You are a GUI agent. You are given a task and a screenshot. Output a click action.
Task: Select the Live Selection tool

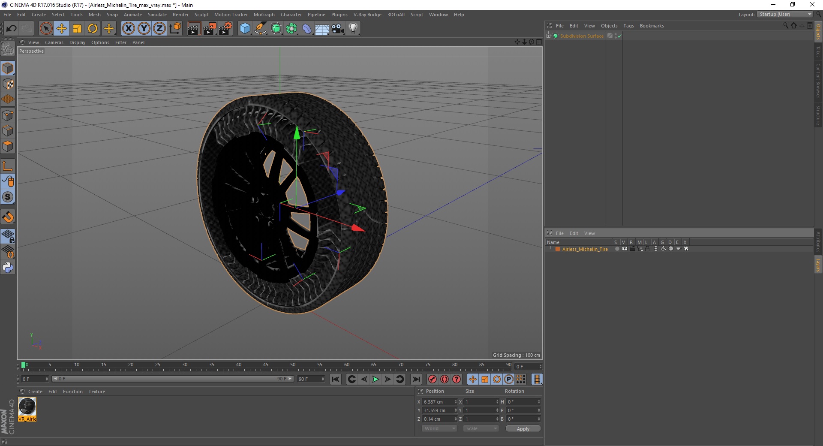(x=46, y=29)
